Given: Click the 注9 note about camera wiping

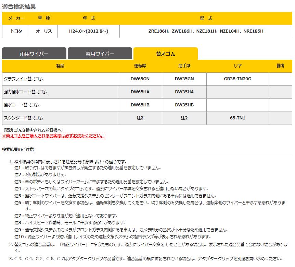Looking at the screenshot, I should point(121,230).
